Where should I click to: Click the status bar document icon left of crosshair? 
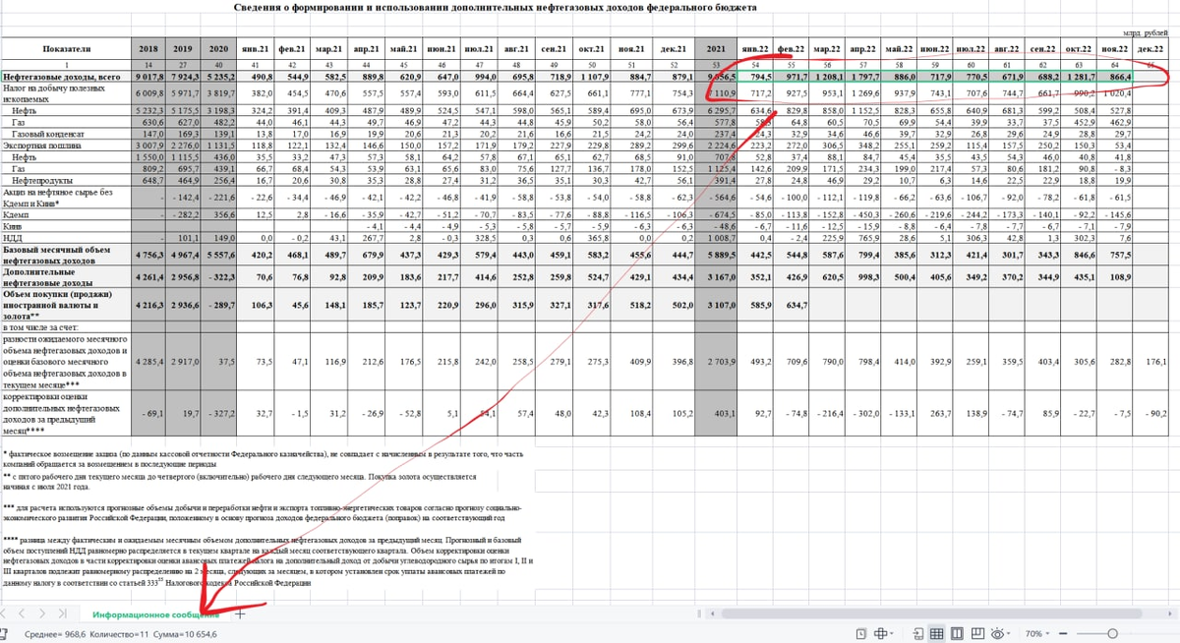pyautogui.click(x=860, y=634)
